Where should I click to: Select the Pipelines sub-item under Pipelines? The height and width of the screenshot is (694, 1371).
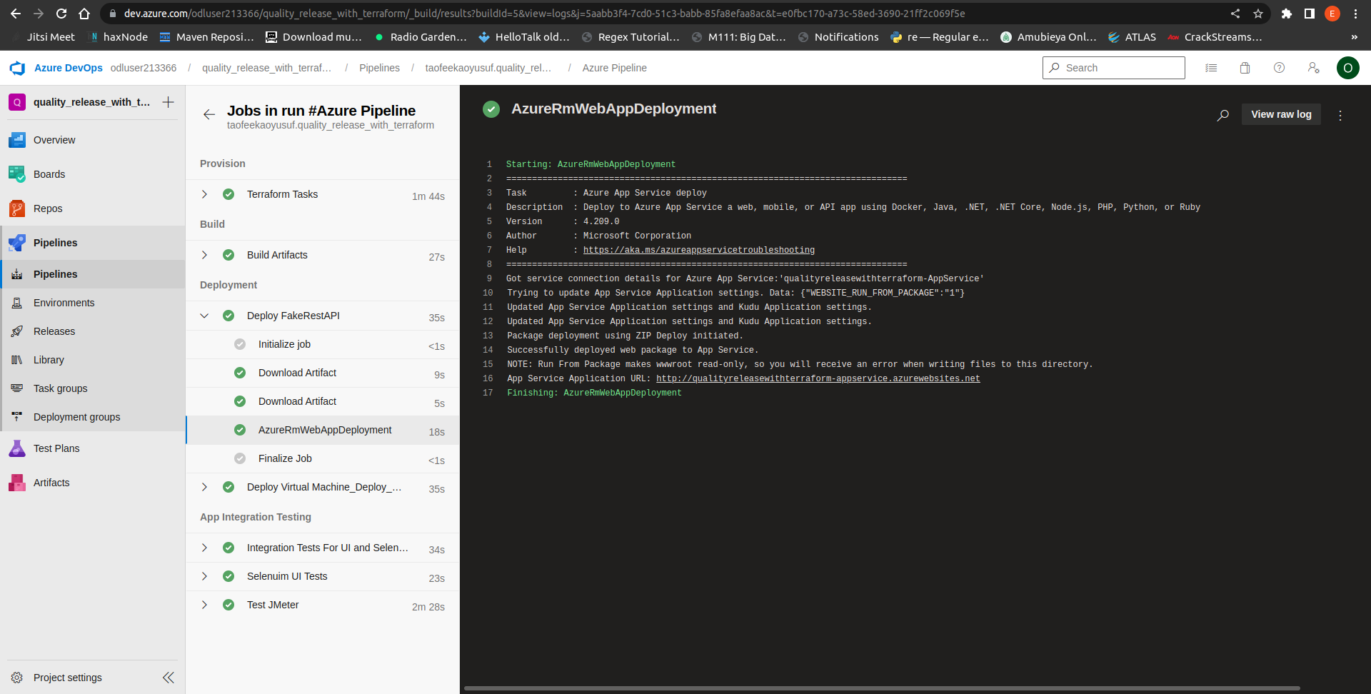tap(93, 274)
